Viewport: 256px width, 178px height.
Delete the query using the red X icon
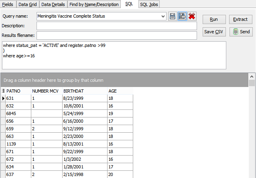coord(192,16)
